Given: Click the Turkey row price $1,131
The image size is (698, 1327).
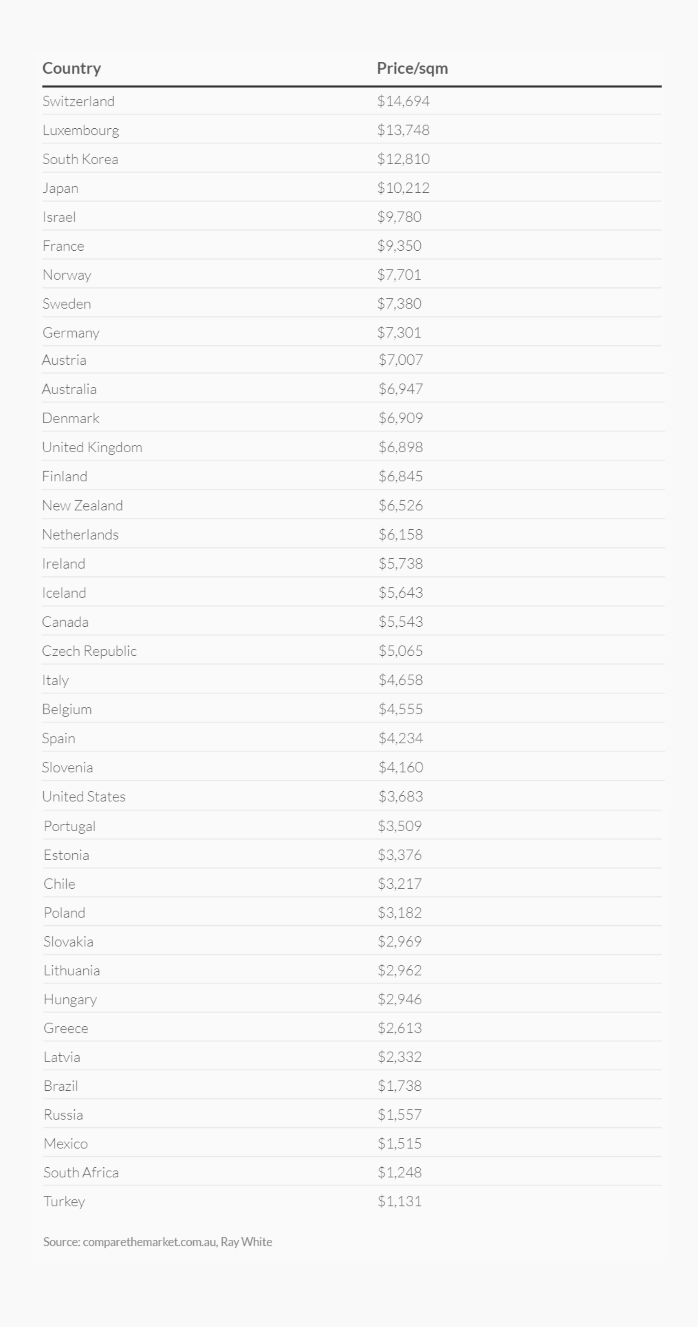Looking at the screenshot, I should (399, 1201).
